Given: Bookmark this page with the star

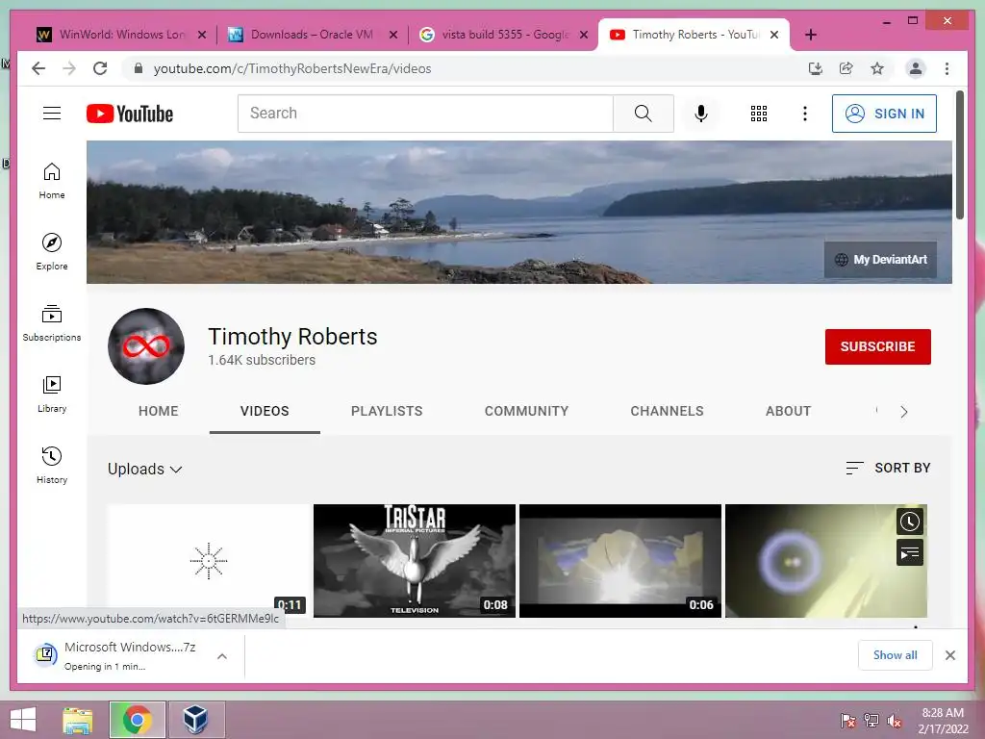Looking at the screenshot, I should pyautogui.click(x=877, y=68).
